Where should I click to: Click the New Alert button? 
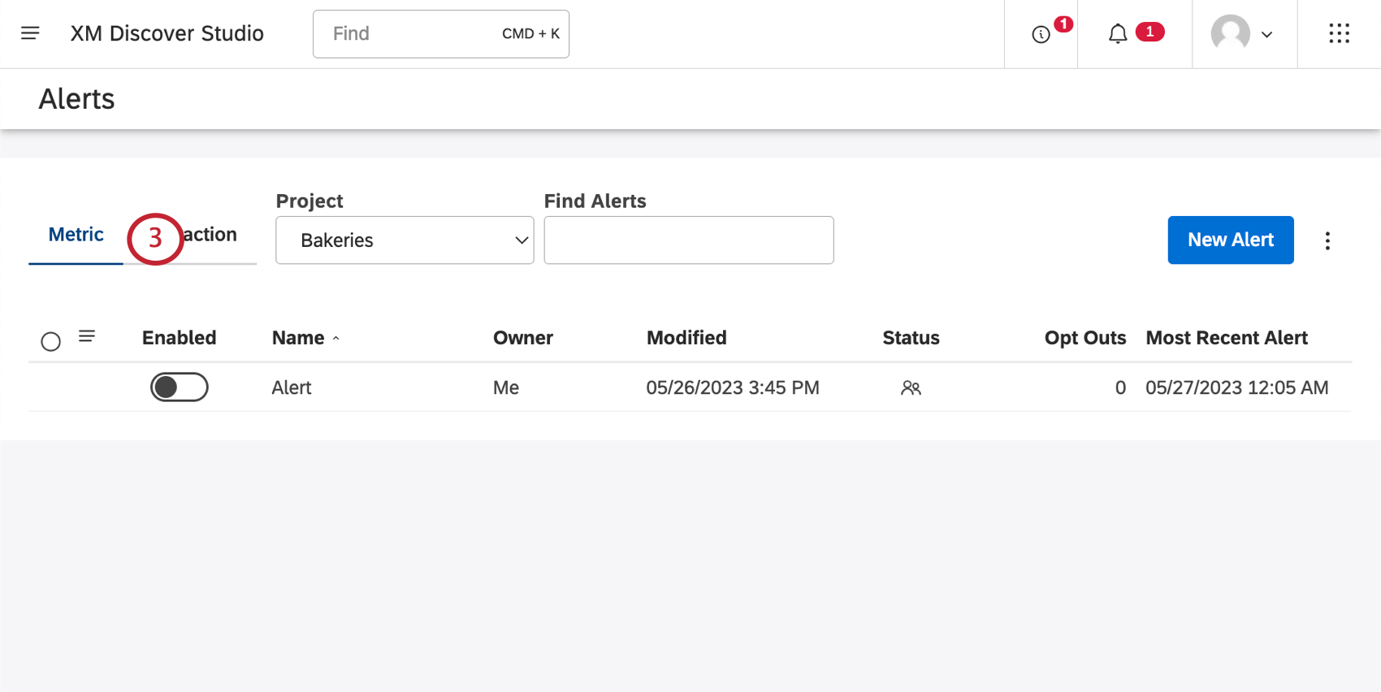pos(1230,240)
